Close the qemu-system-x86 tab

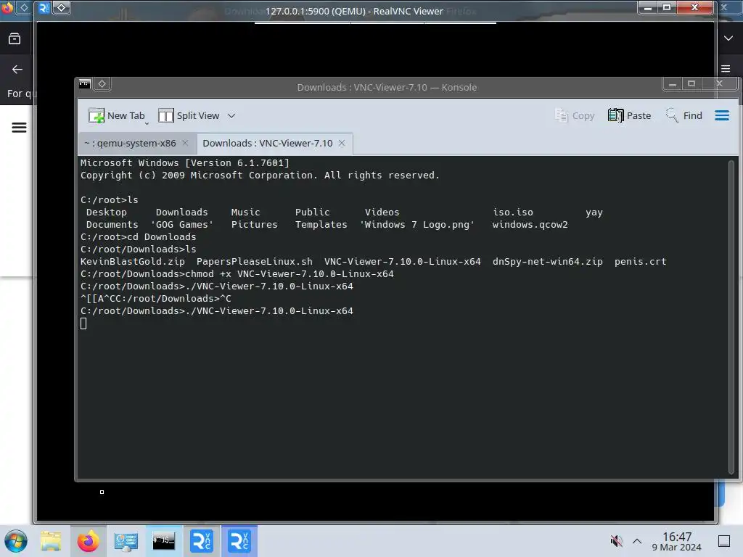click(185, 143)
